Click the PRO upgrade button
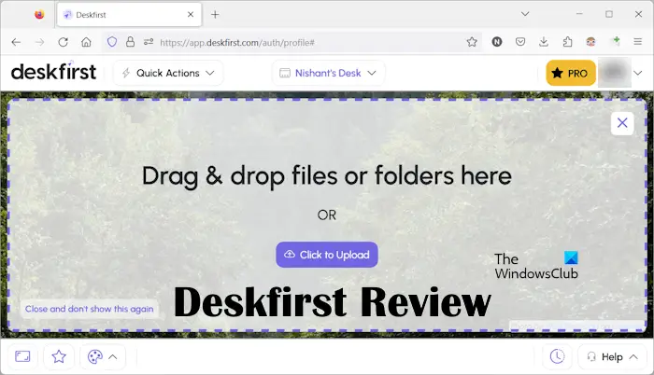Viewport: 654px width, 375px height. (571, 73)
